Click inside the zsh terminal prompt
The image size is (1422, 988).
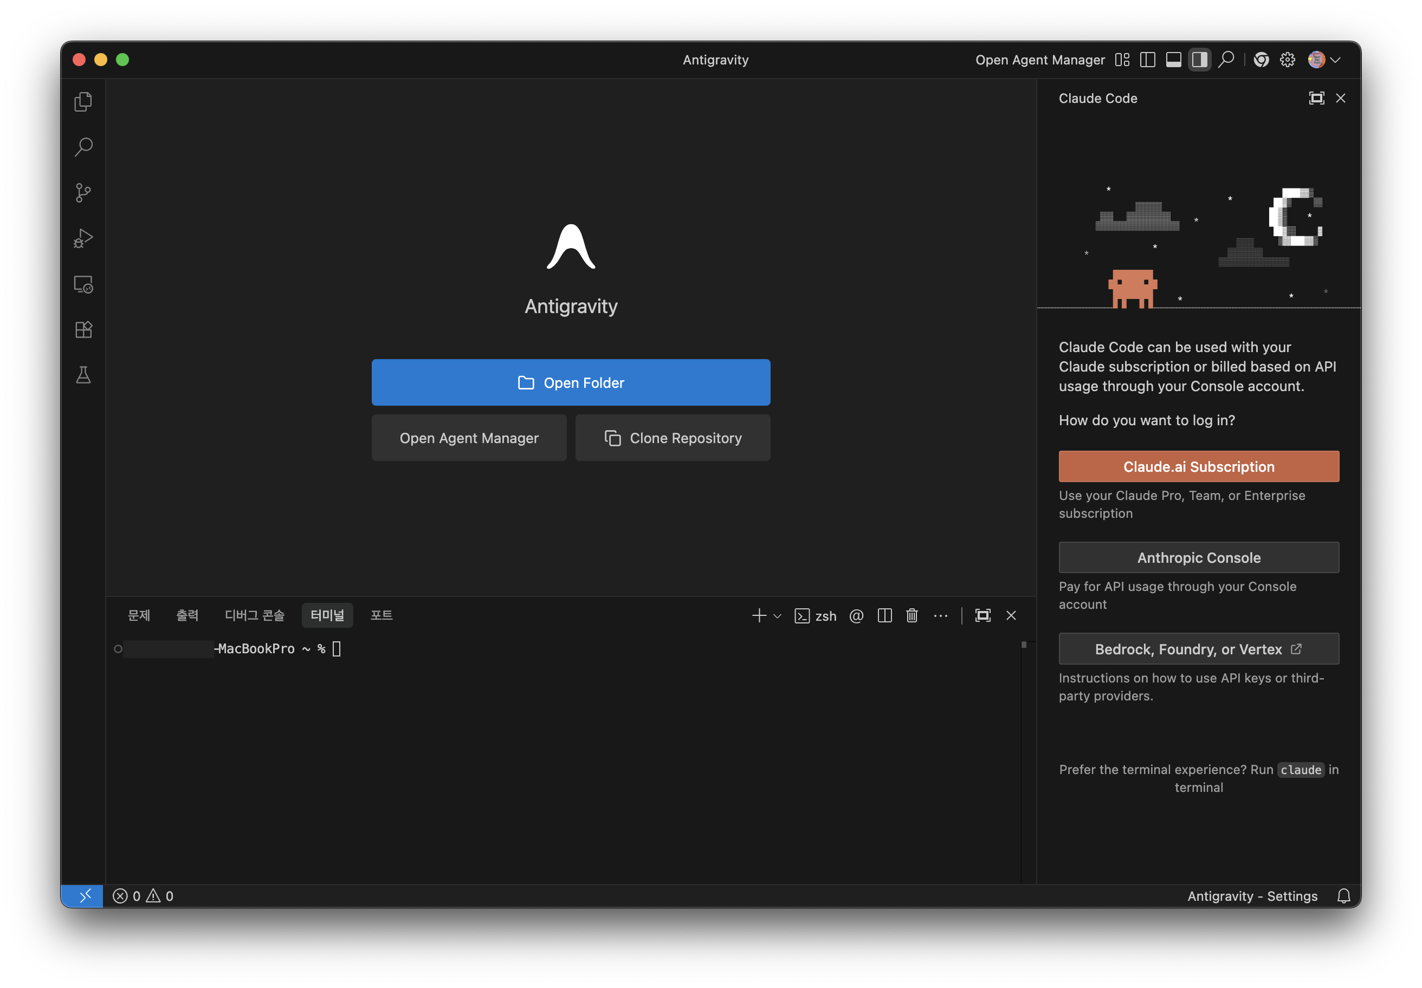point(338,648)
